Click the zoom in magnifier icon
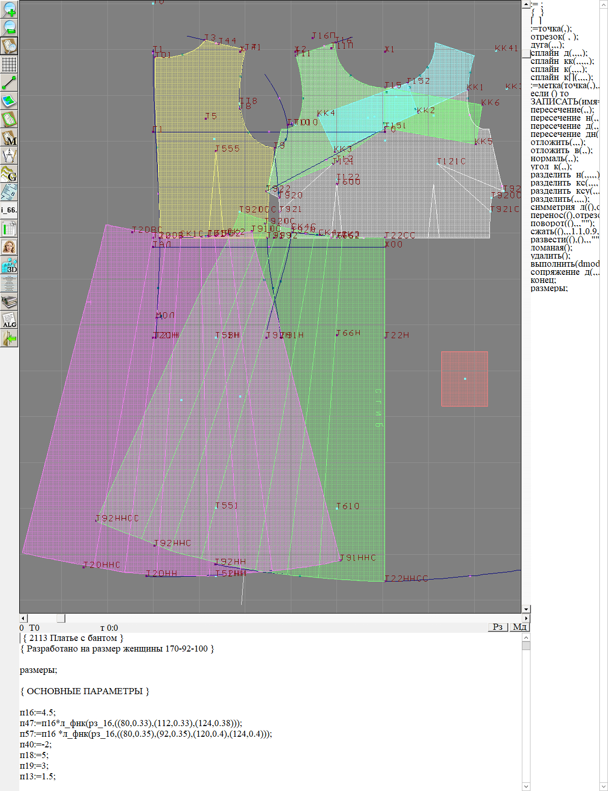Viewport: 608px width, 791px height. (9, 9)
